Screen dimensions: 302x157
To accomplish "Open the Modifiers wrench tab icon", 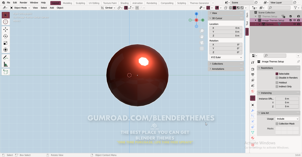I will [253, 111].
